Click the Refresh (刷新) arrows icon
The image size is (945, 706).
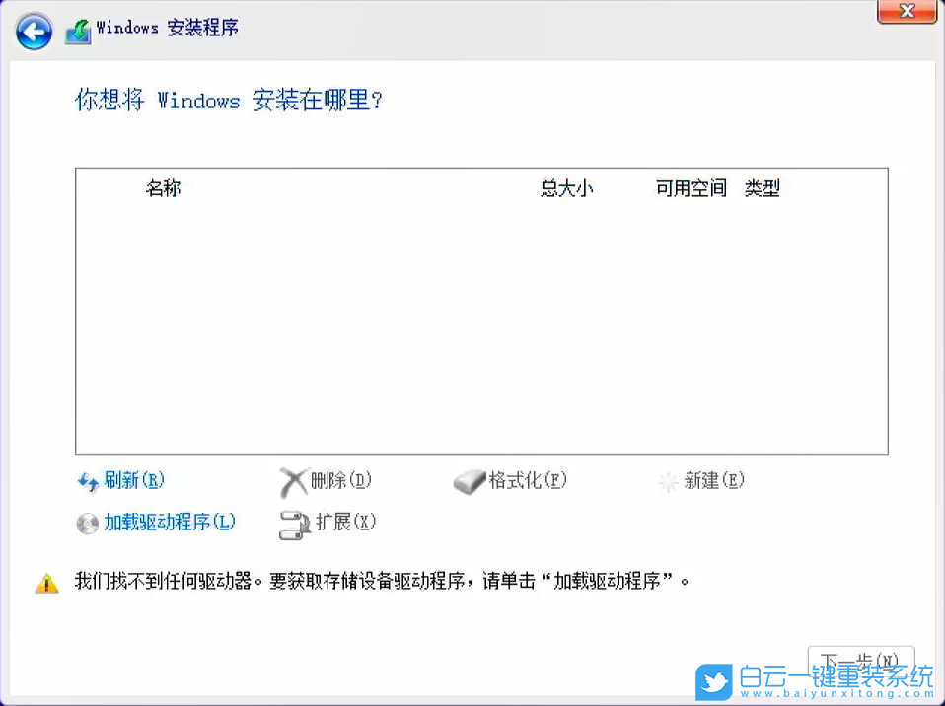point(89,481)
